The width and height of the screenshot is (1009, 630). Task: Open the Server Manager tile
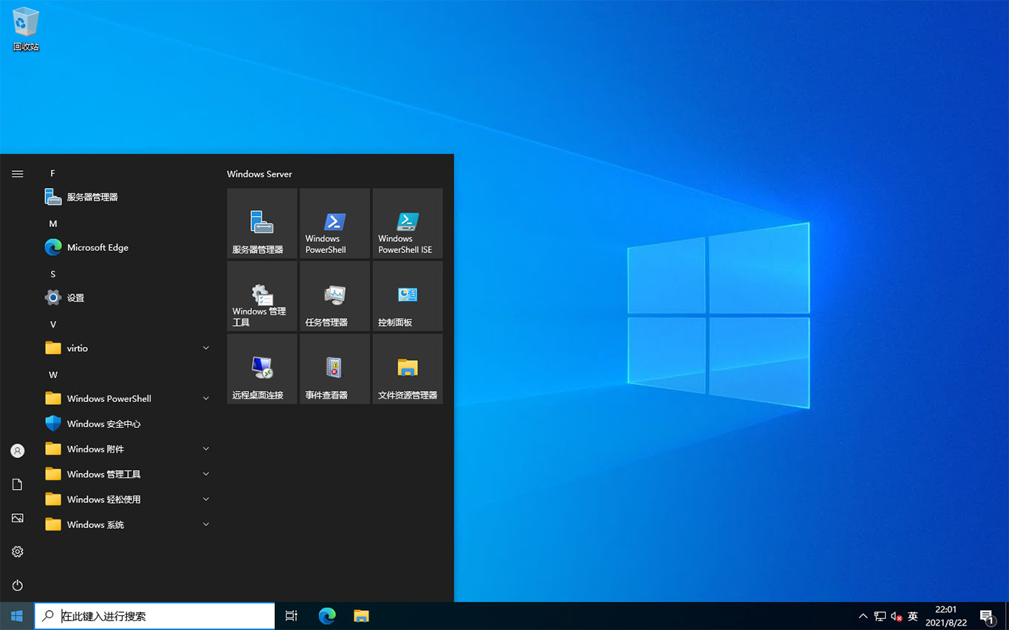(x=261, y=223)
